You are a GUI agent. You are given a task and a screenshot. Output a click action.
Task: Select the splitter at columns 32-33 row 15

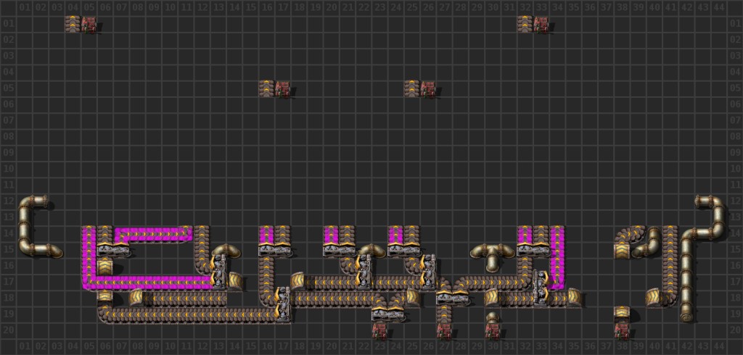(x=533, y=250)
